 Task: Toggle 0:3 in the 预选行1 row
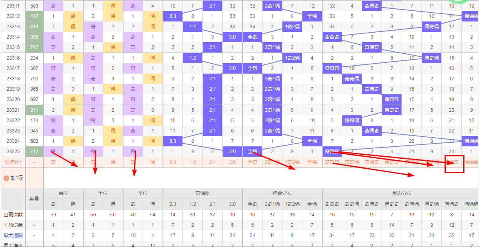pos(173,162)
